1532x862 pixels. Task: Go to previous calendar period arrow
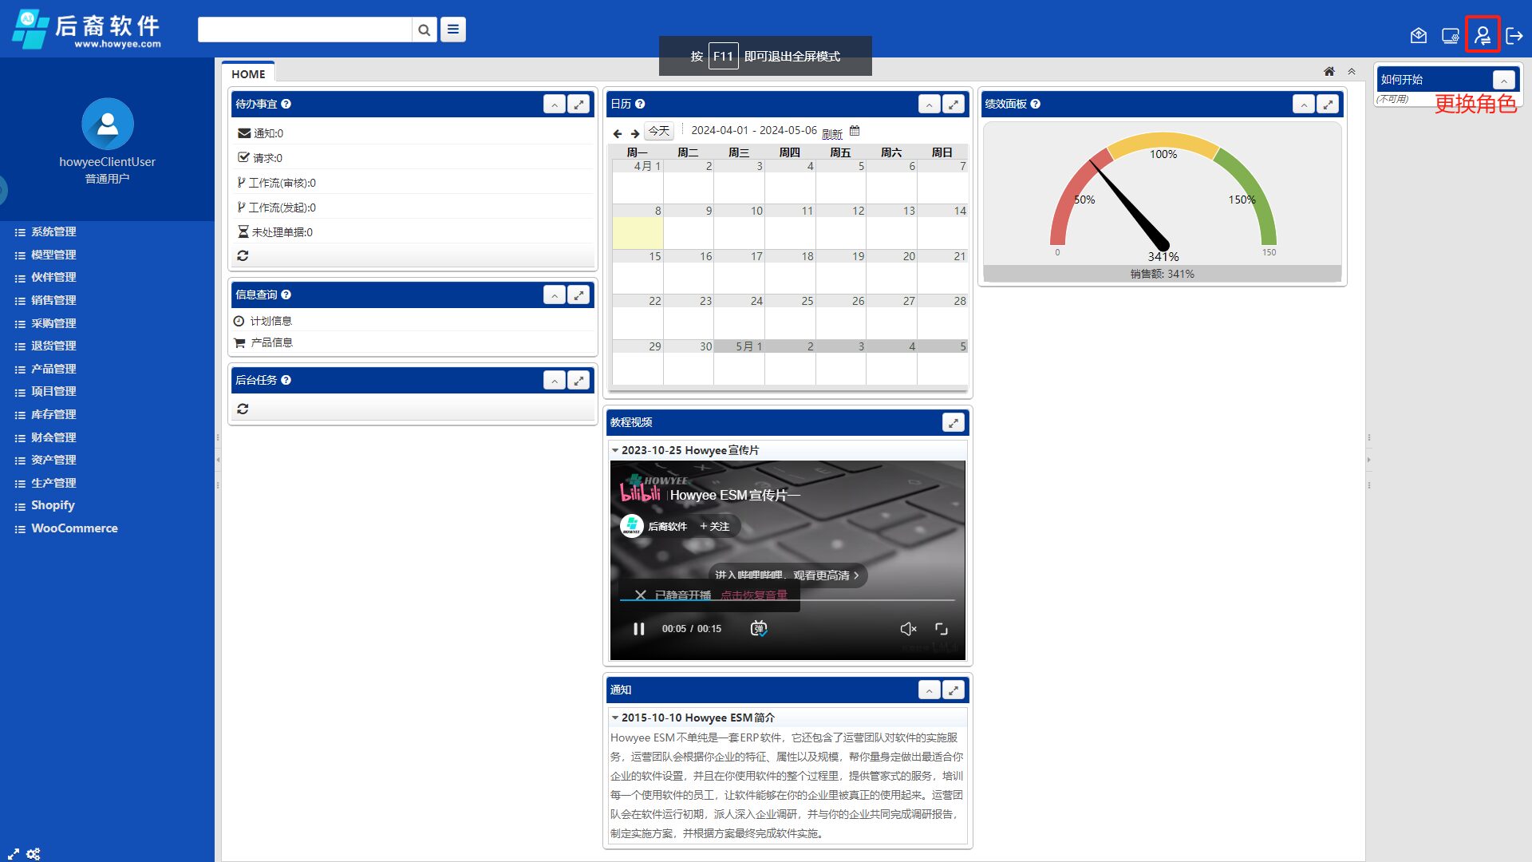[617, 133]
